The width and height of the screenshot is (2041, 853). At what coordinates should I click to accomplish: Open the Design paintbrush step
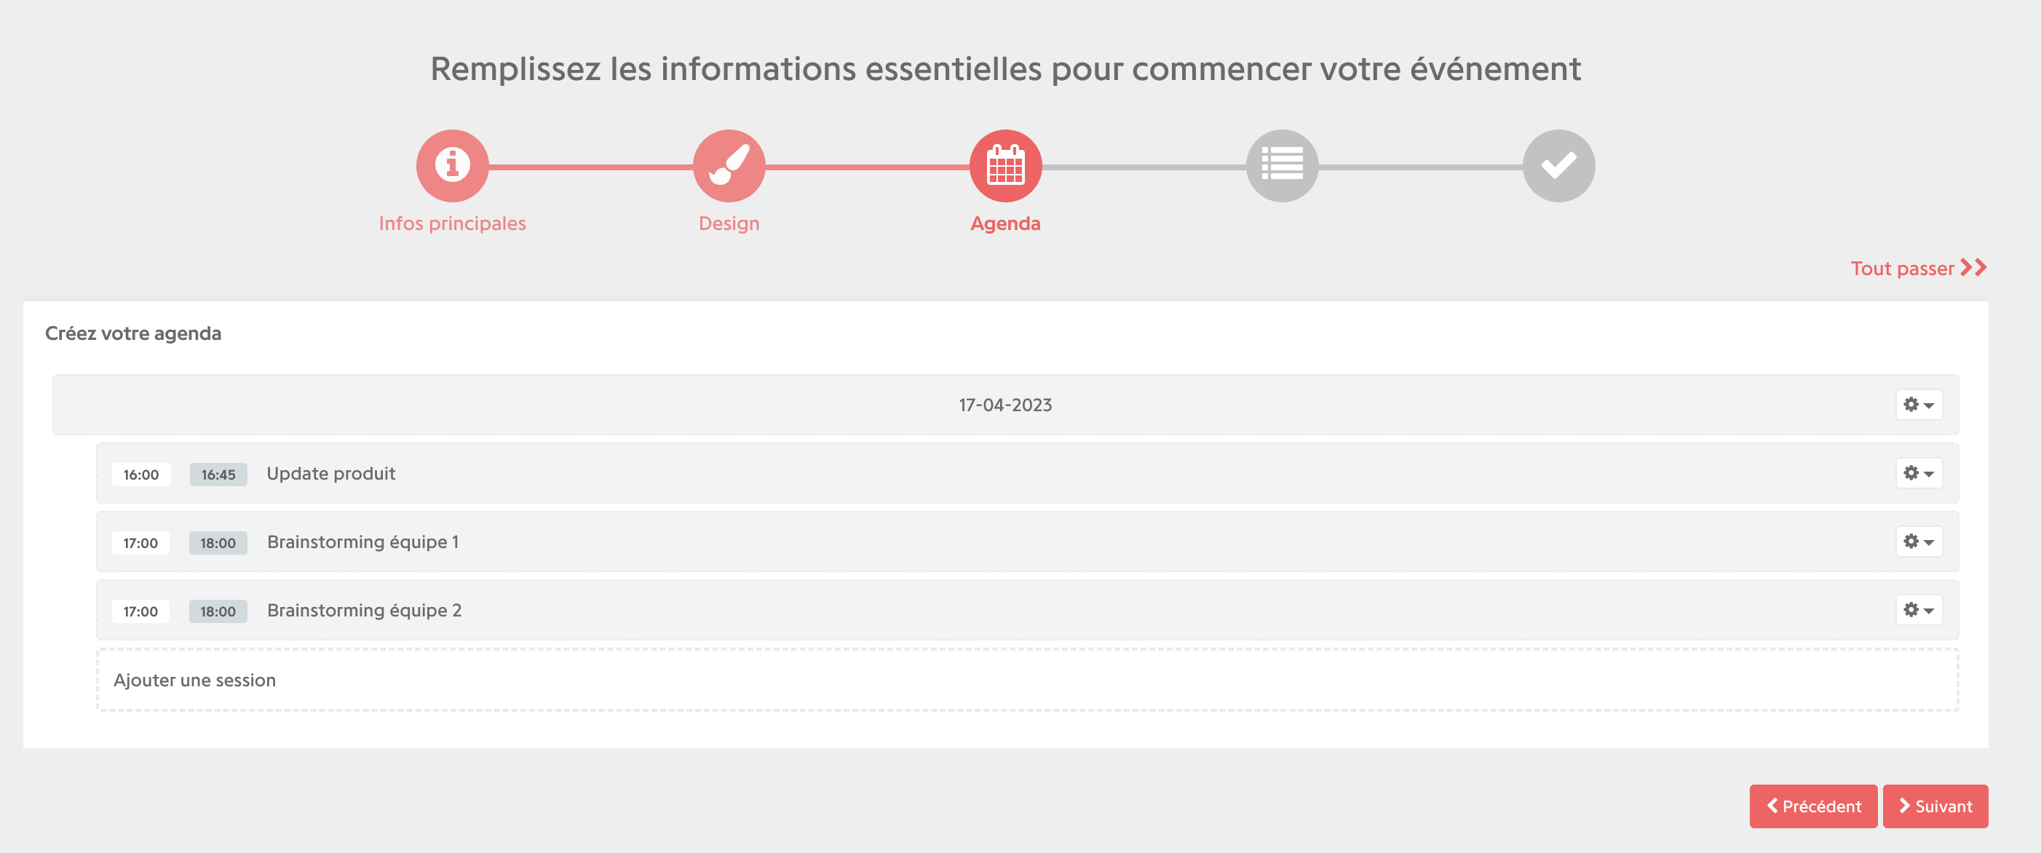pos(728,165)
